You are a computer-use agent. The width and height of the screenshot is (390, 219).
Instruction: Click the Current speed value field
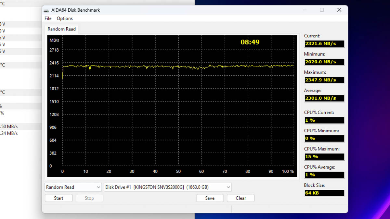(324, 43)
